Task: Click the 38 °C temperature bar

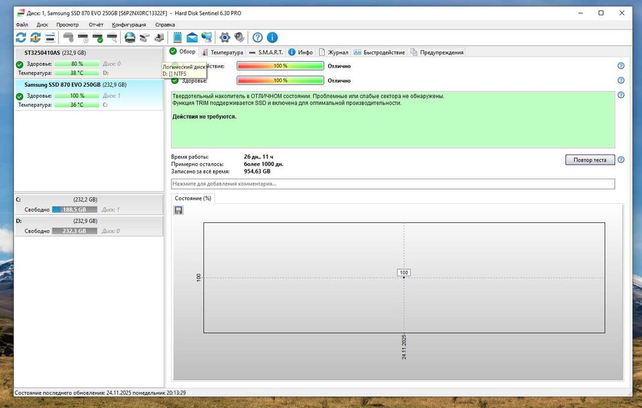Action: (77, 73)
